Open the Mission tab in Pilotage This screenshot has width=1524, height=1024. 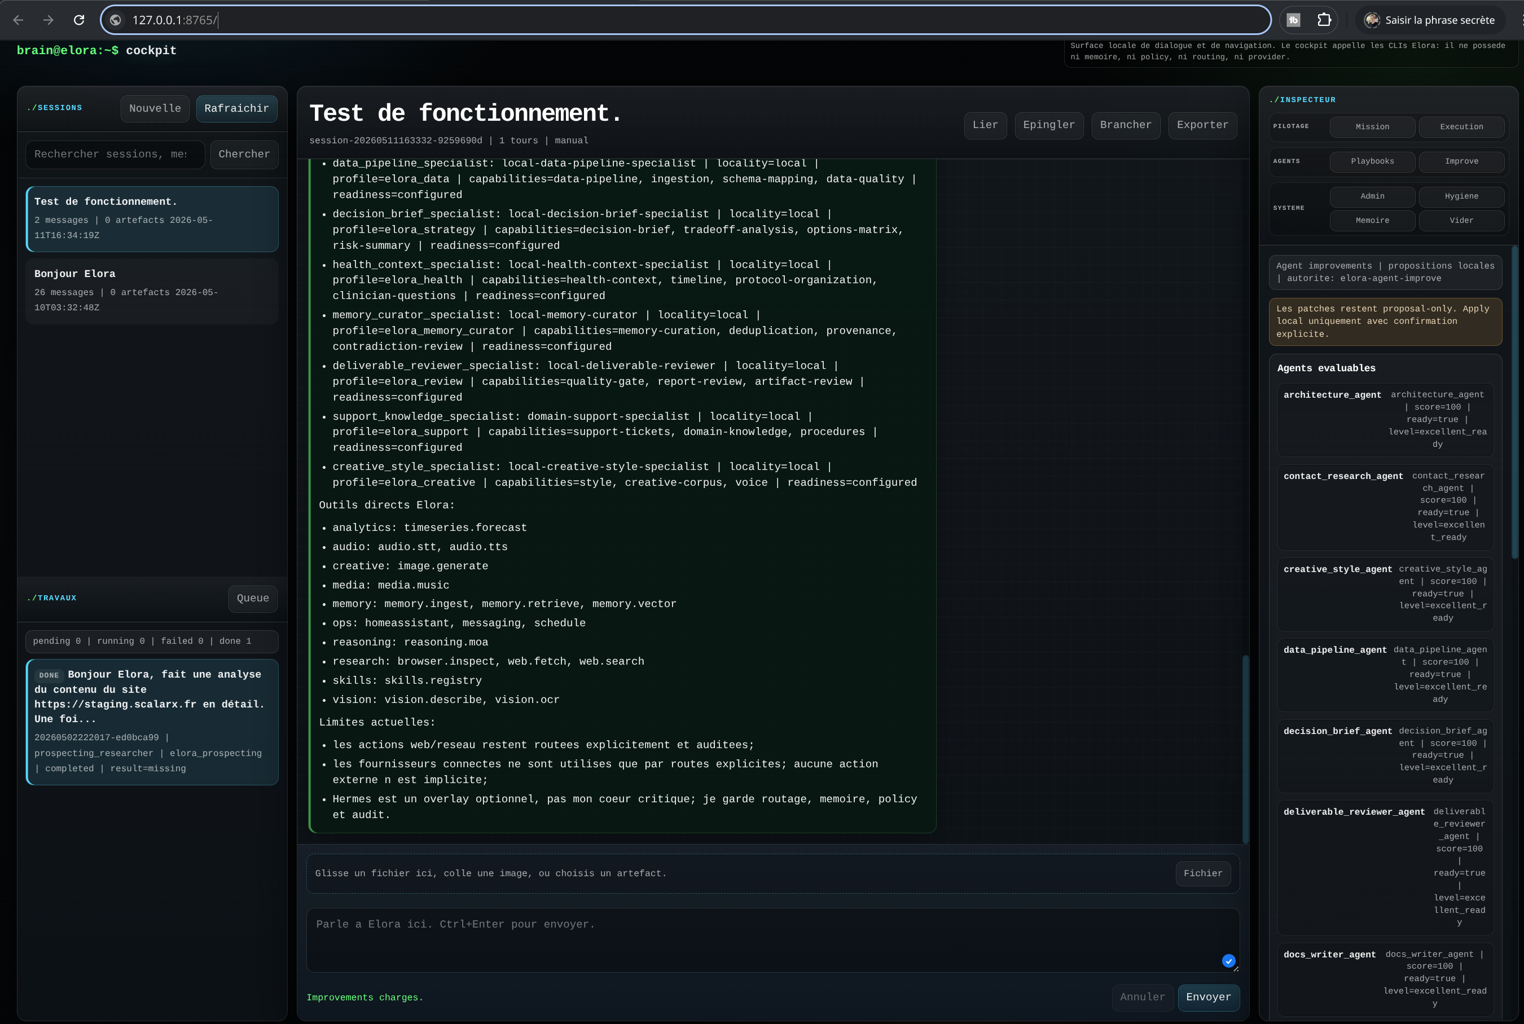pos(1372,127)
